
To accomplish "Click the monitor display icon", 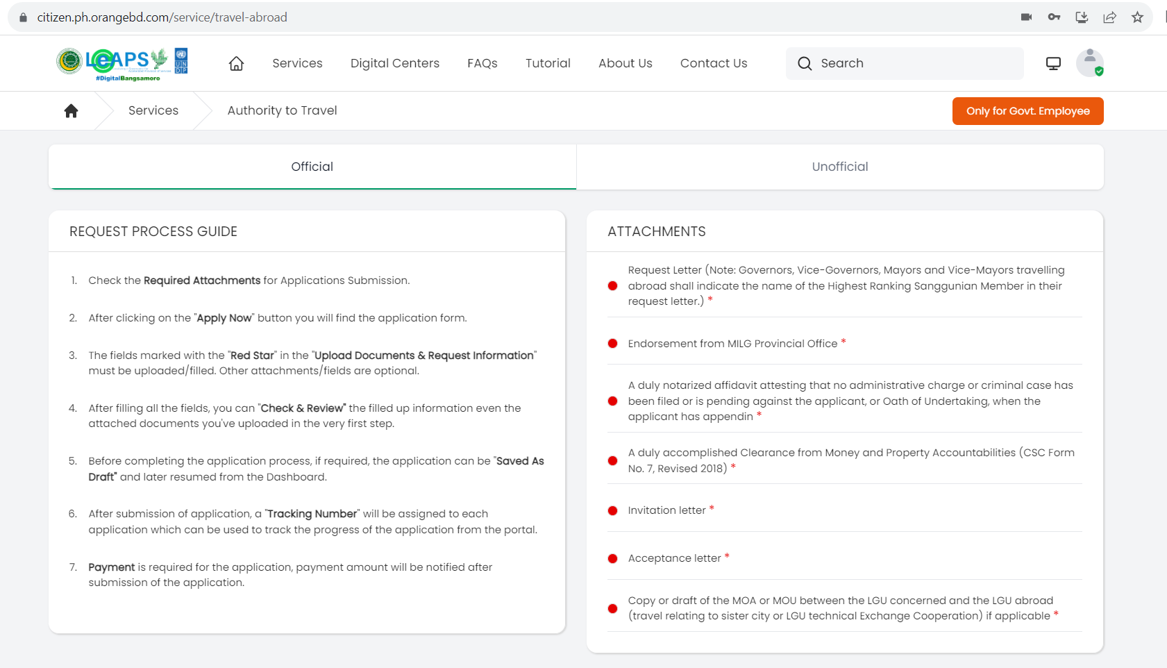I will 1053,63.
